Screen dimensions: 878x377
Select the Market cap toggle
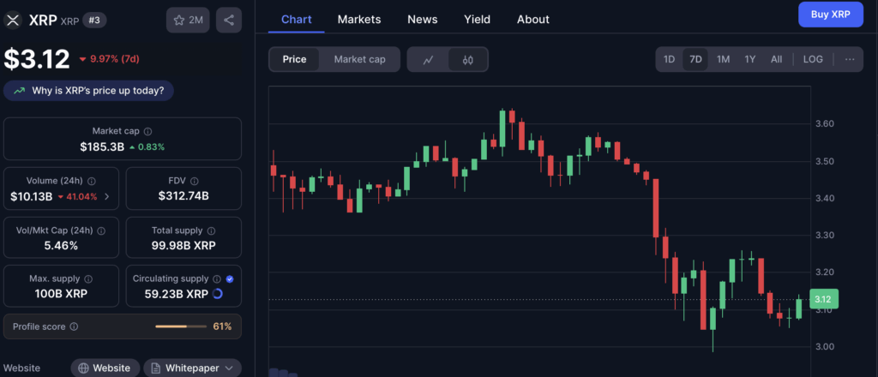pyautogui.click(x=359, y=59)
